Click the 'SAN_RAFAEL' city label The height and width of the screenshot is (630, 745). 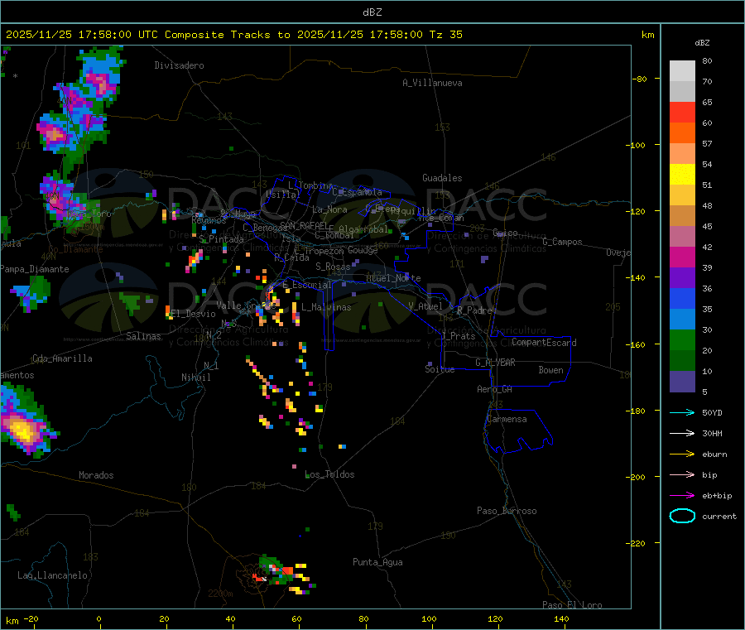(x=304, y=225)
